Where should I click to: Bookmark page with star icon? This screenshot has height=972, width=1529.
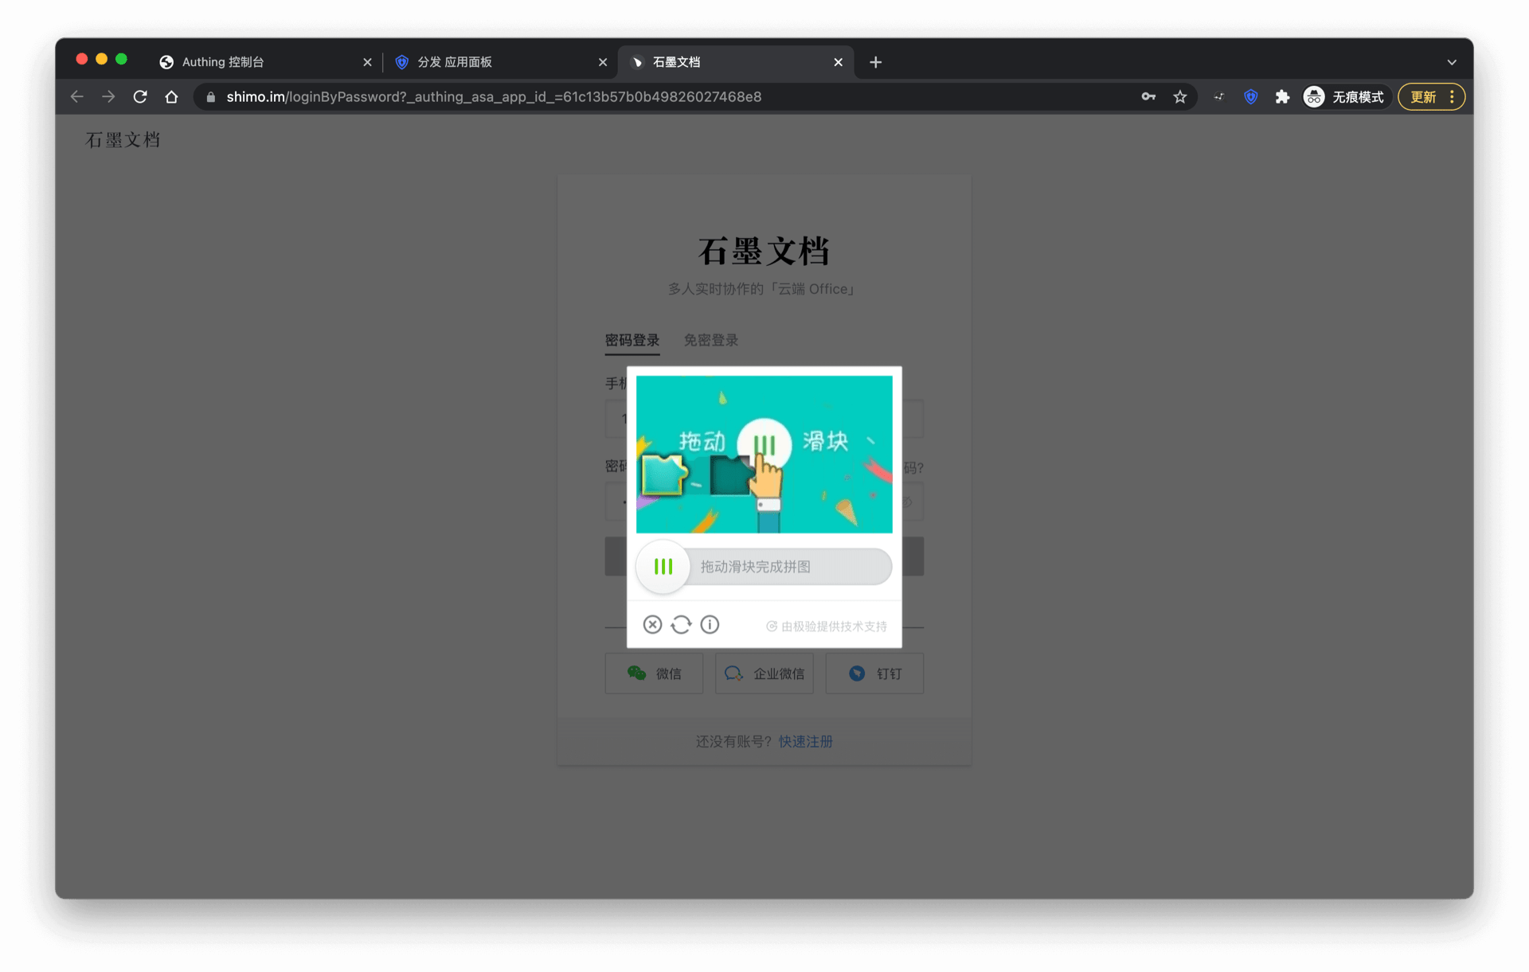(1179, 97)
